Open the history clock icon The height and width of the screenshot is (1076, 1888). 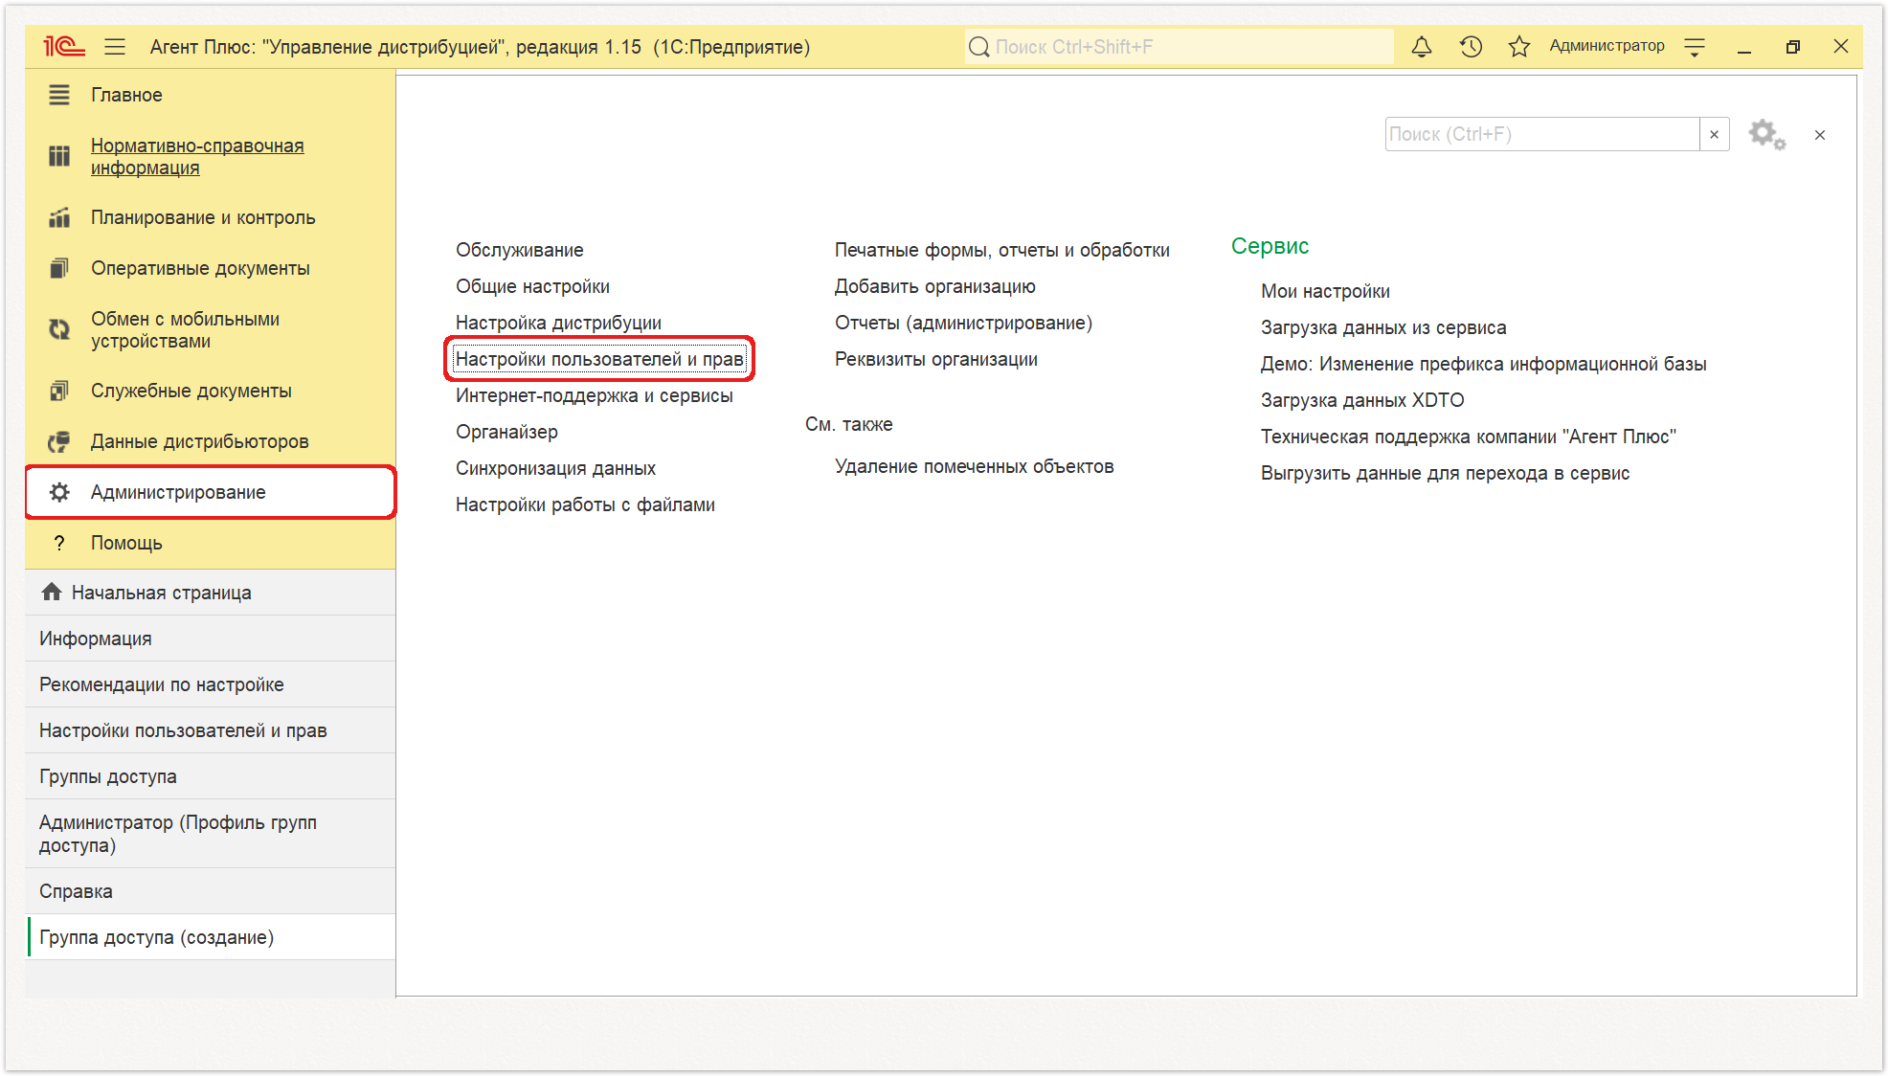pyautogui.click(x=1471, y=46)
